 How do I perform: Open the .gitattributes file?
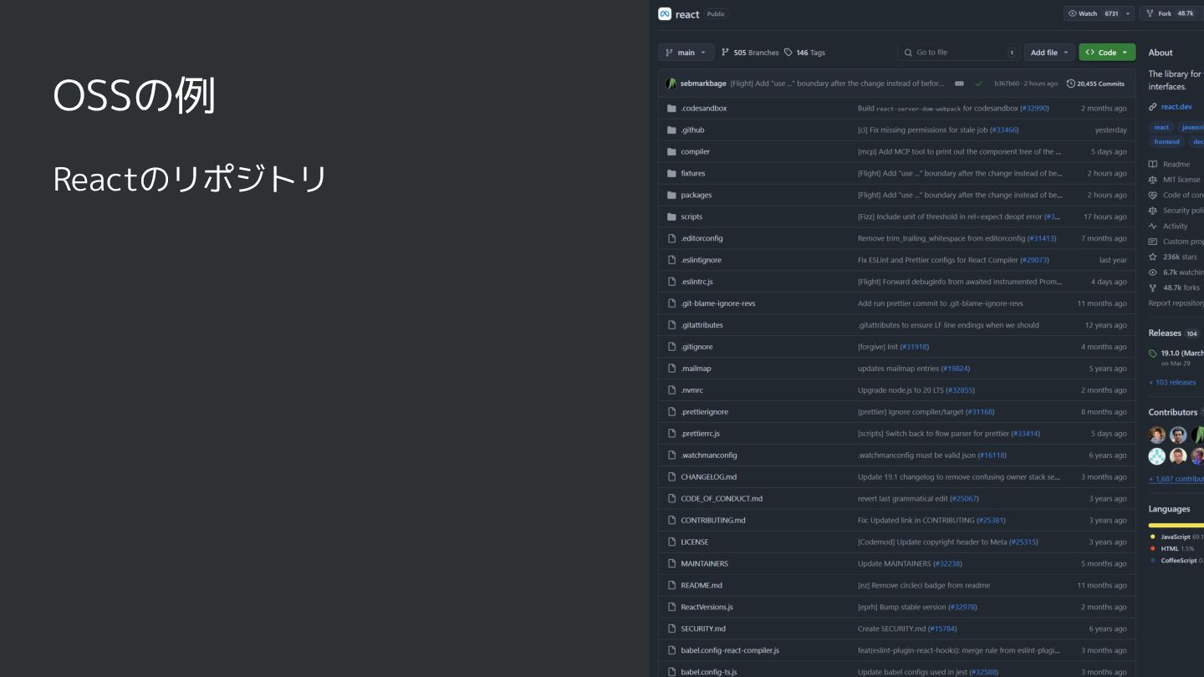click(702, 326)
